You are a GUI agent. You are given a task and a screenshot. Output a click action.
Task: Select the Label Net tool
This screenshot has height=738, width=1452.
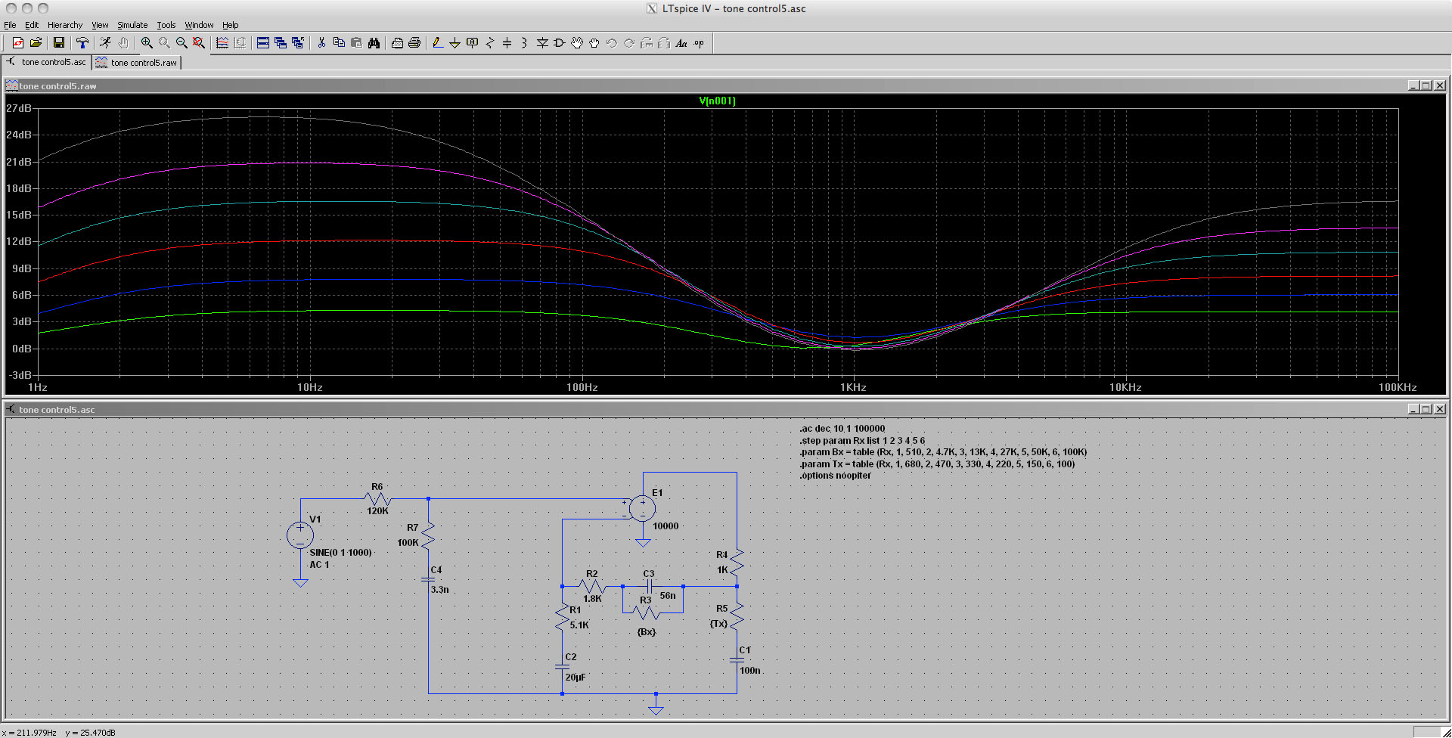tap(472, 43)
